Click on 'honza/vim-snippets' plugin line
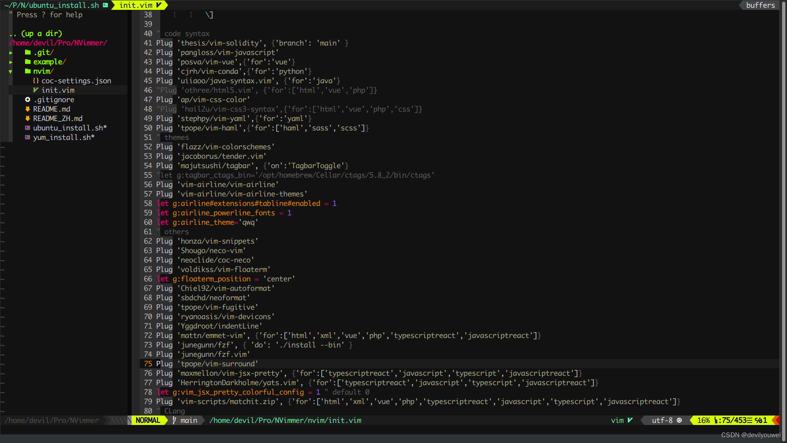Image resolution: width=787 pixels, height=443 pixels. 207,241
